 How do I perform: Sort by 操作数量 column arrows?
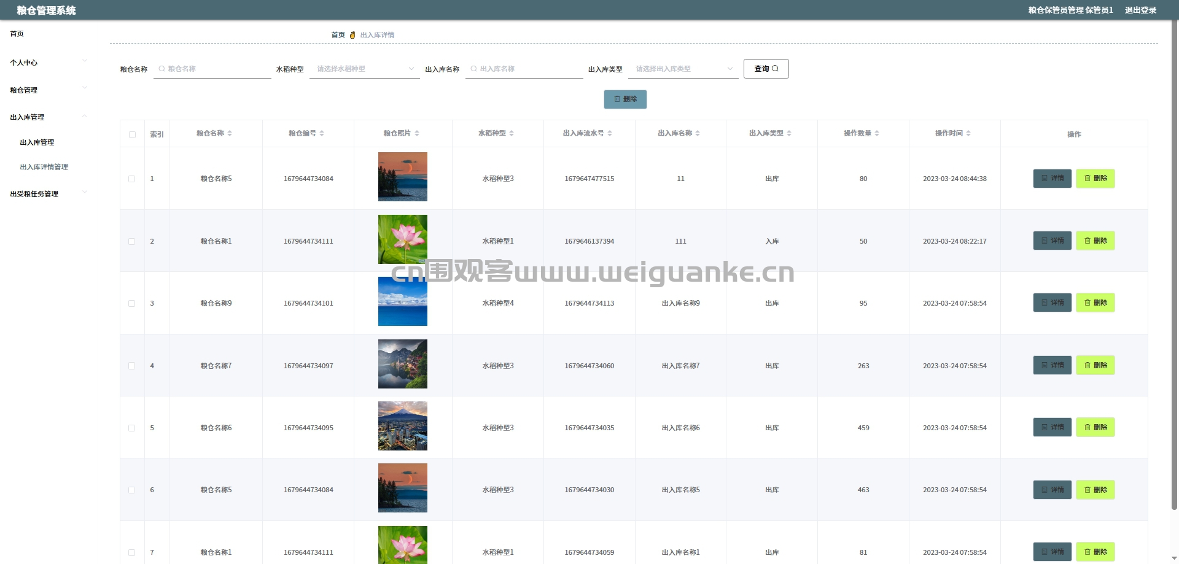[x=877, y=133]
